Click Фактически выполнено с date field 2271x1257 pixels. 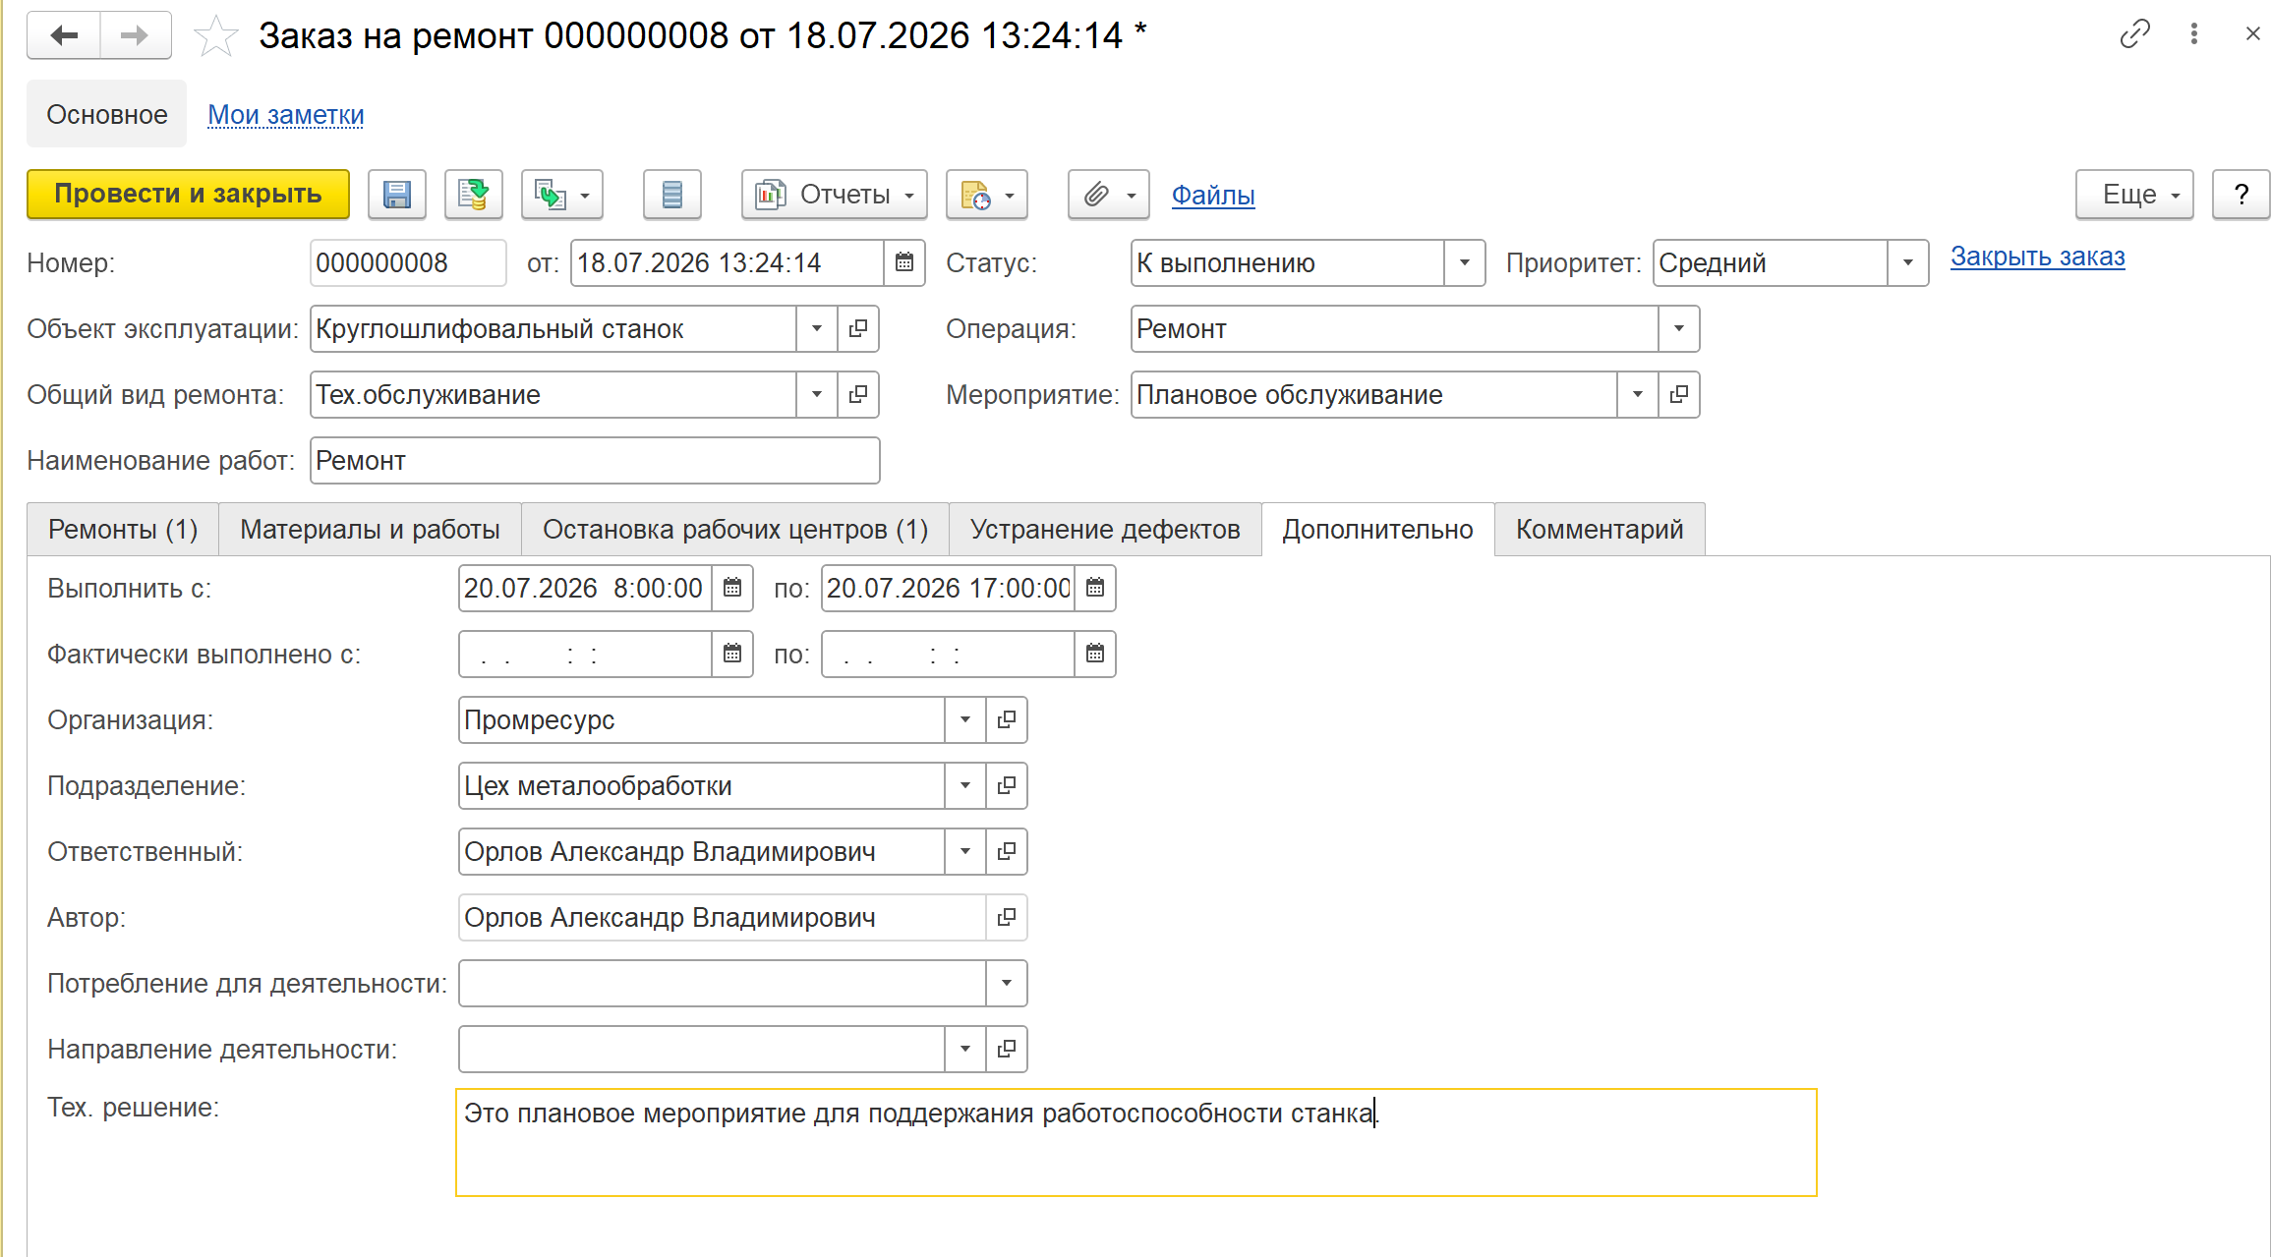click(585, 655)
